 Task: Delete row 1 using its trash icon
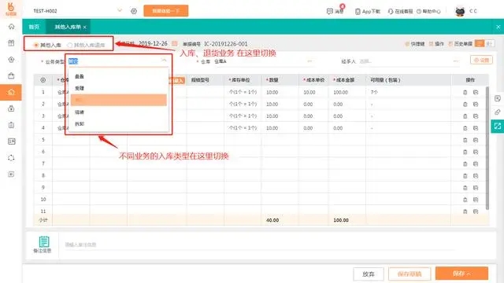465,93
